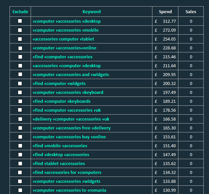
Task: Tick exclude checkbox for '+computer +accessories +mobile'
Action: [x=20, y=30]
